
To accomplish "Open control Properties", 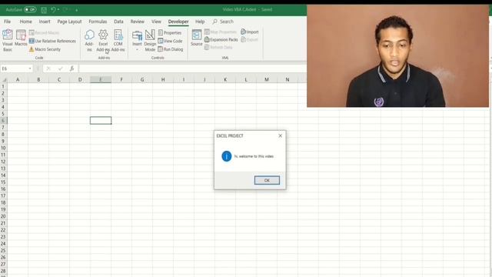I will (x=170, y=32).
